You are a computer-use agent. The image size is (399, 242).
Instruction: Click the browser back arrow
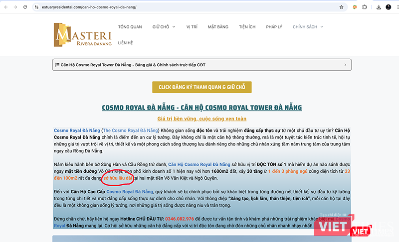[x=5, y=7]
